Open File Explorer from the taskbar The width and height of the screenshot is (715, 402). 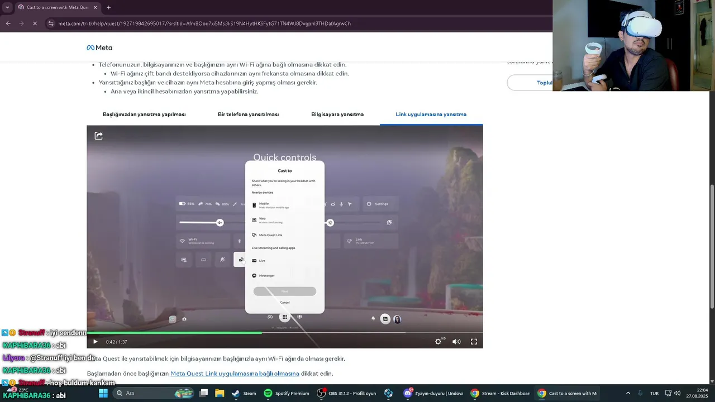tap(220, 393)
